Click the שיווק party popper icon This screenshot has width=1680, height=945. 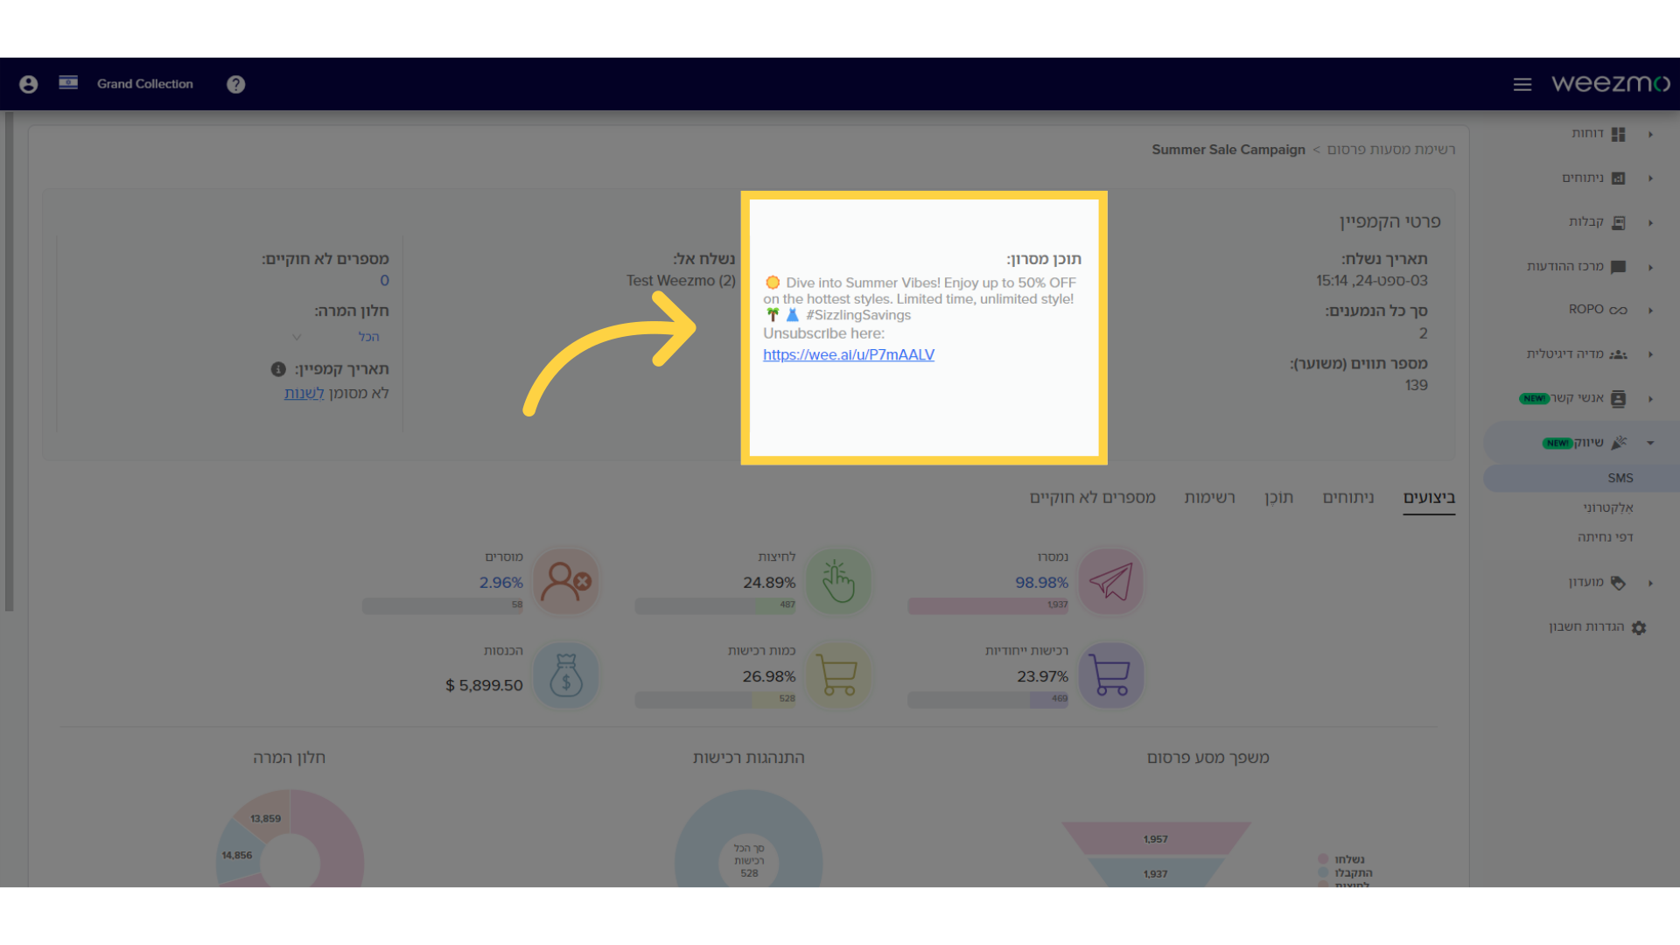[1619, 443]
